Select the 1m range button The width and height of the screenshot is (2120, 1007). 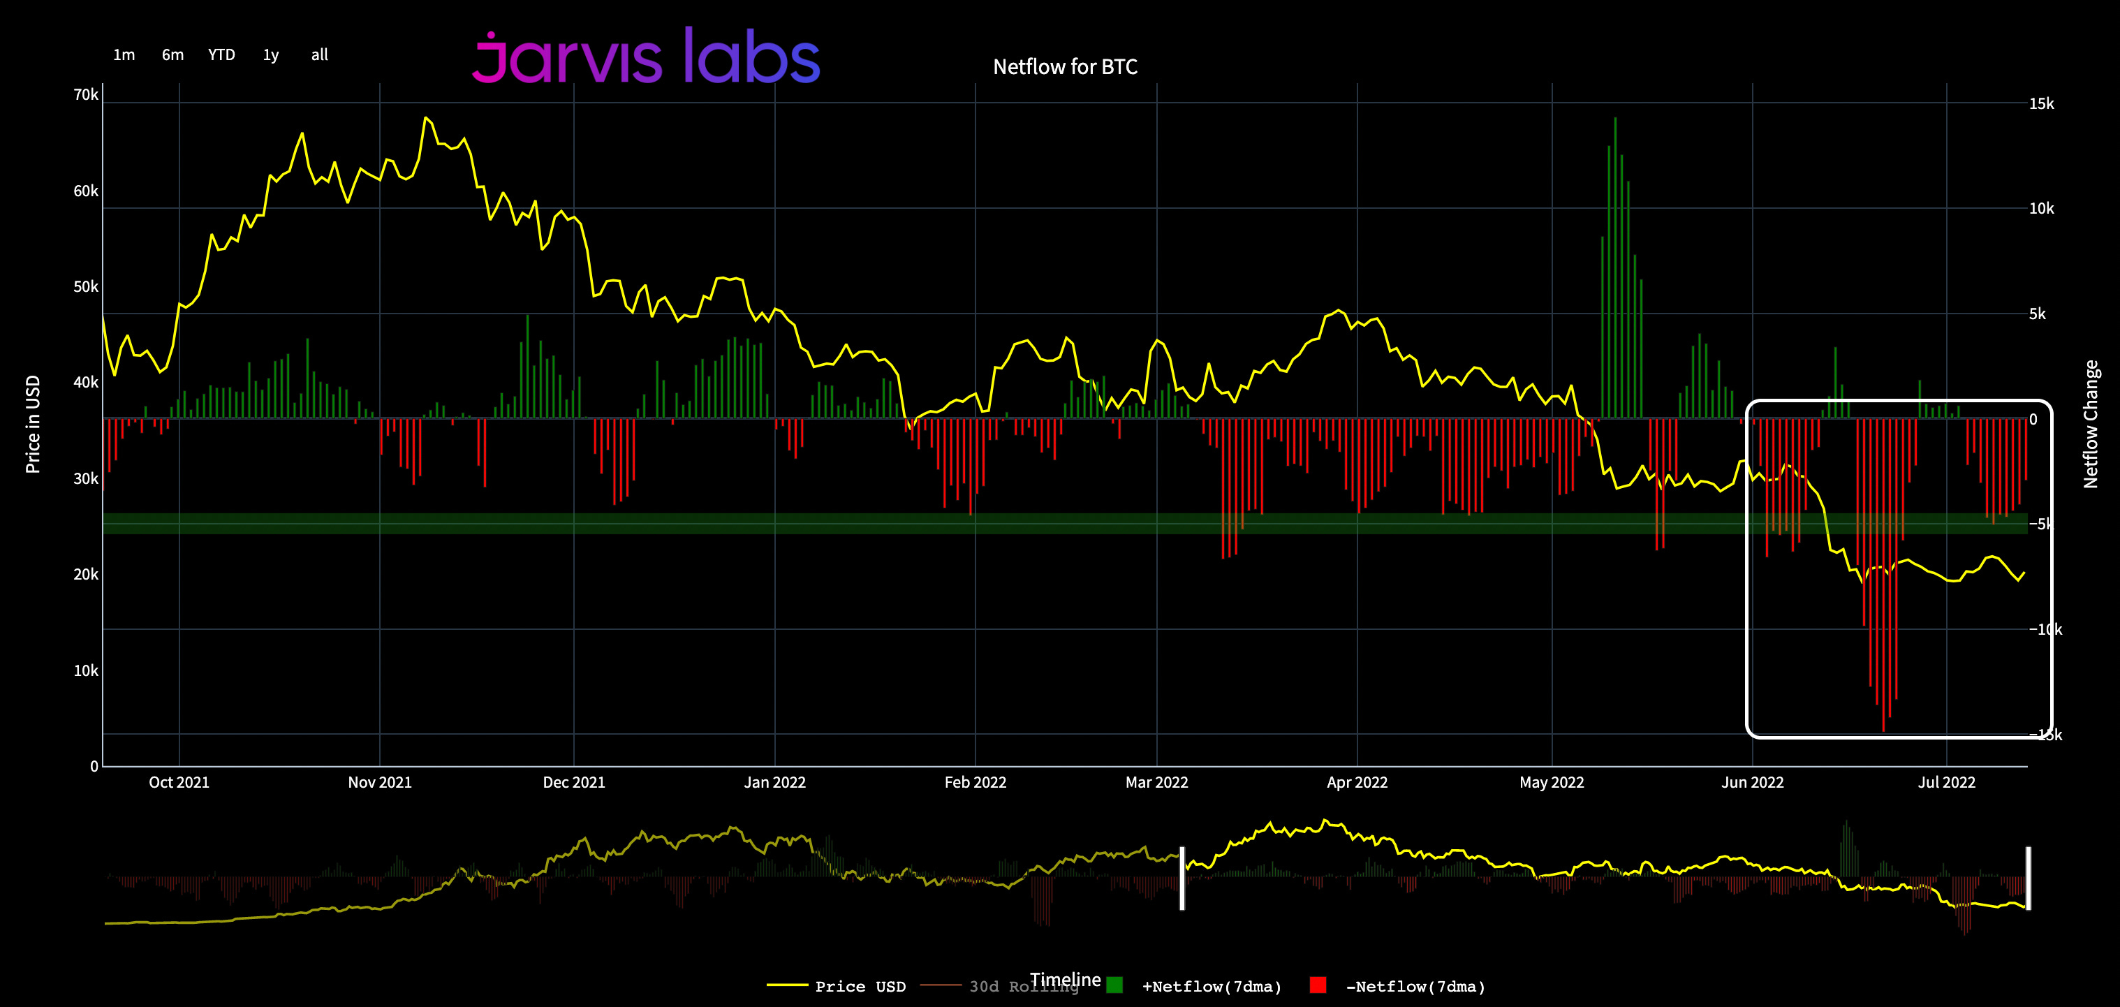click(x=124, y=55)
